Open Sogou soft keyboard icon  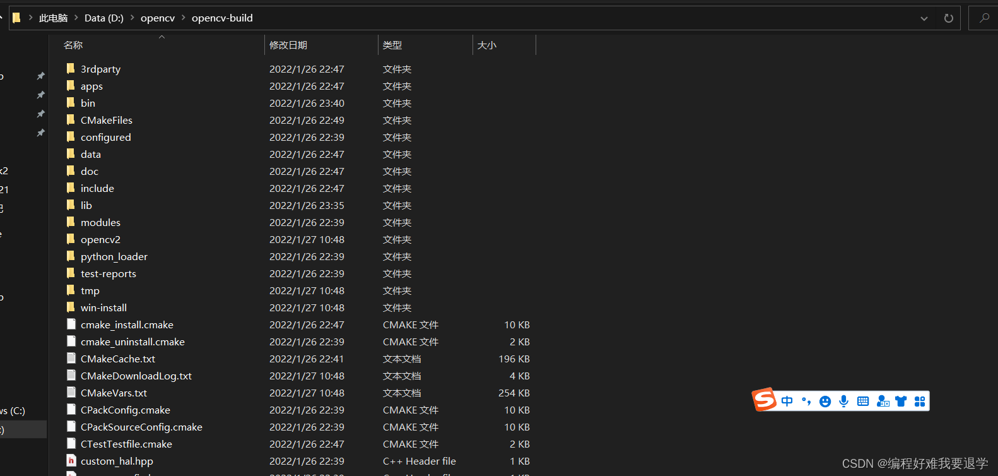(863, 402)
